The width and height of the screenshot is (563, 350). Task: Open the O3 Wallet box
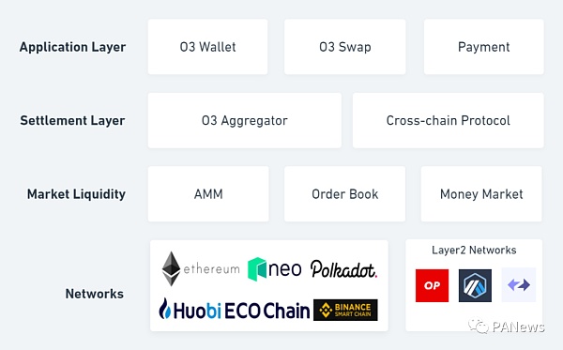pyautogui.click(x=207, y=47)
